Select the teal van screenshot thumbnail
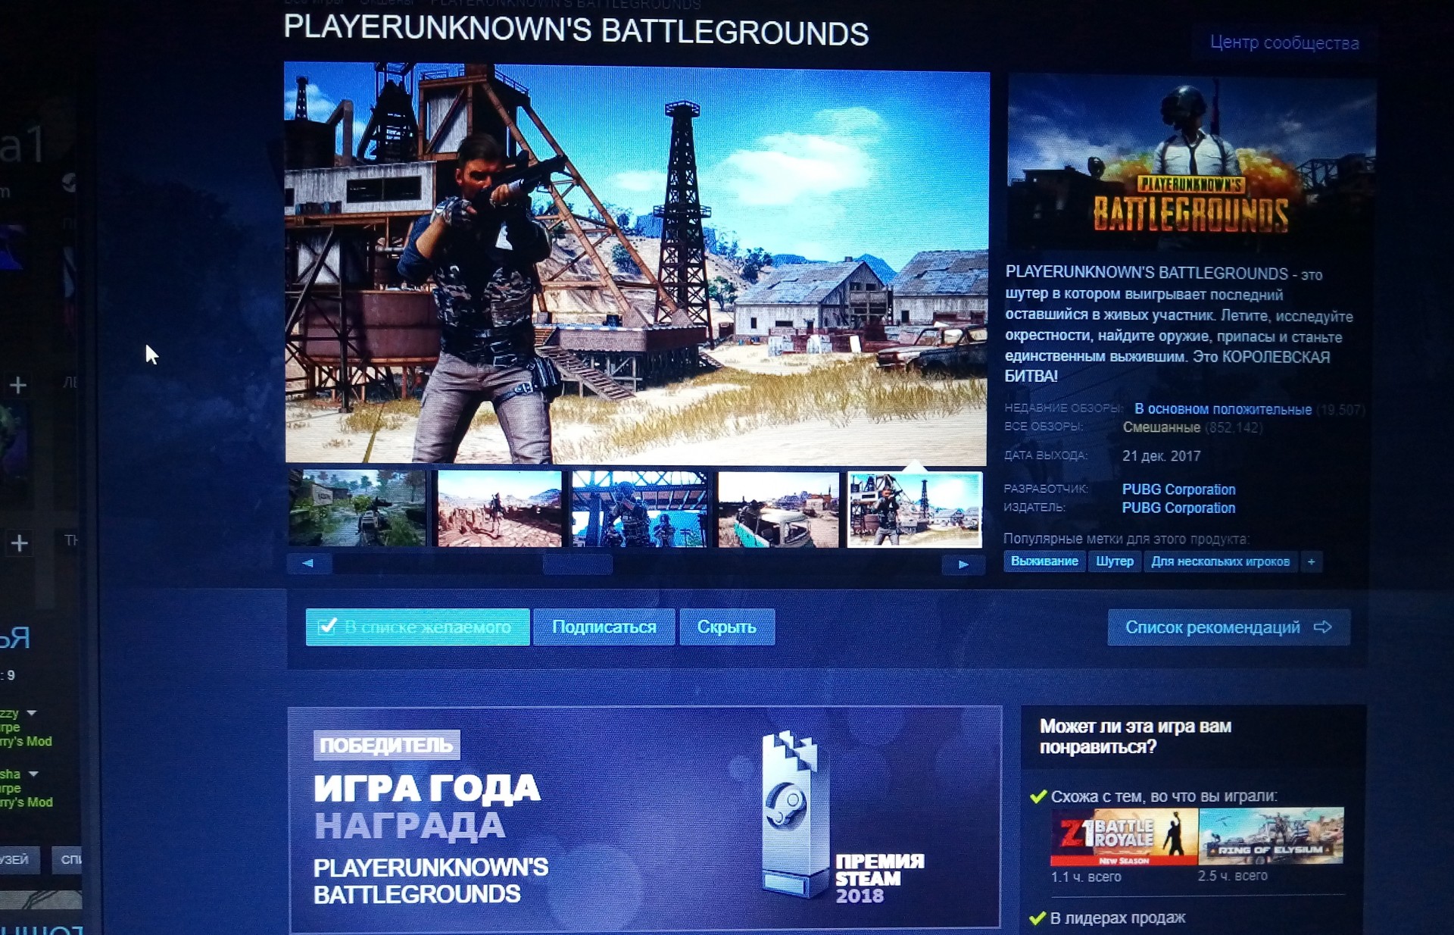The width and height of the screenshot is (1454, 935). coord(778,509)
